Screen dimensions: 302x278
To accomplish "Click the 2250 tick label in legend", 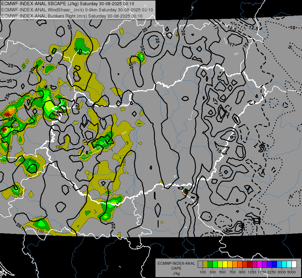I will click(x=272, y=272).
